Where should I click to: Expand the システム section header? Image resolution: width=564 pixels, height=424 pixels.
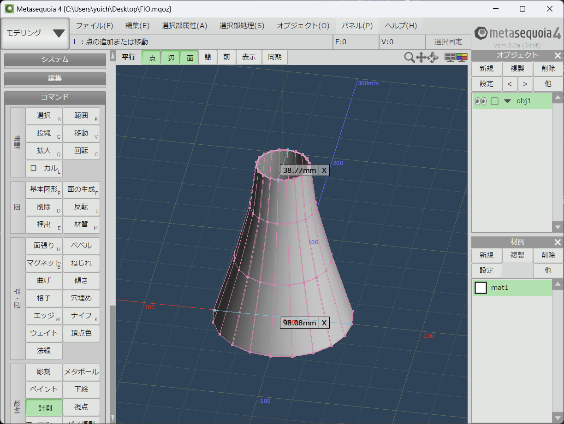(55, 59)
